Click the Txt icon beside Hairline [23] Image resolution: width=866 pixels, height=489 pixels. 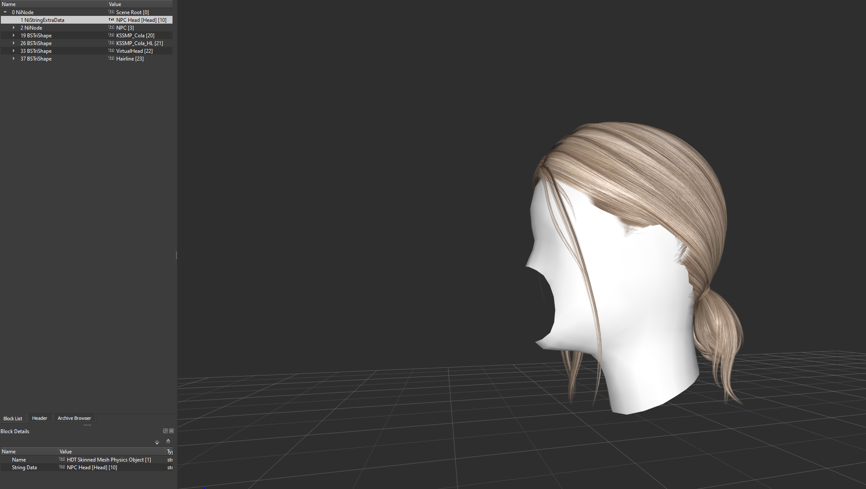coord(111,58)
